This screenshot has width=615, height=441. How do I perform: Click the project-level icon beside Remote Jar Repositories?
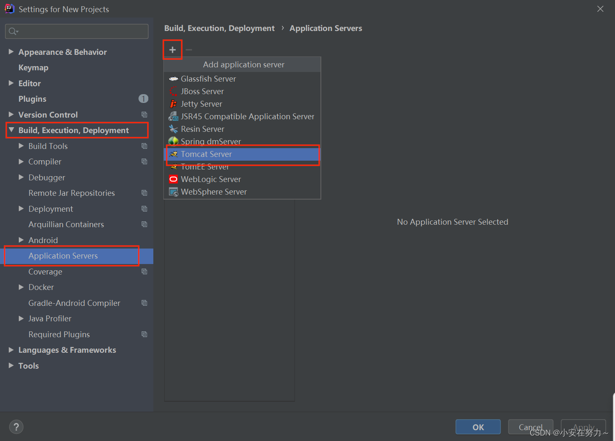pyautogui.click(x=144, y=193)
